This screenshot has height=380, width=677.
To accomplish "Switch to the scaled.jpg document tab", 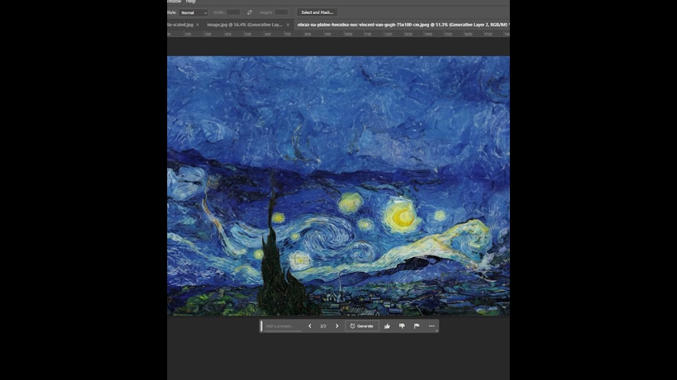I will tap(181, 25).
